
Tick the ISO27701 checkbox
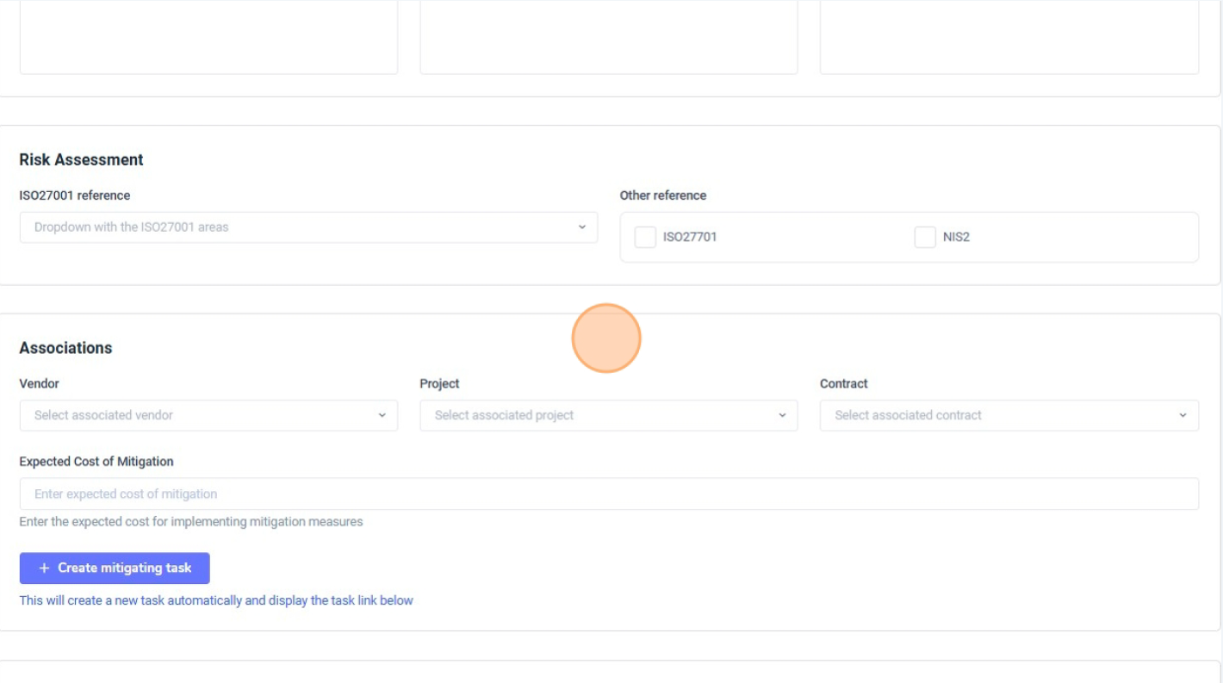click(645, 237)
